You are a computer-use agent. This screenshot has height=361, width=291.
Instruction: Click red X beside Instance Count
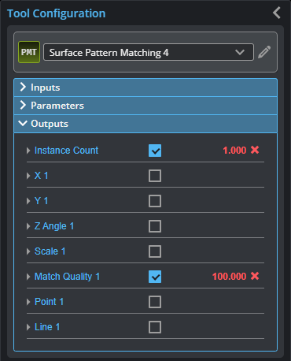click(x=255, y=150)
